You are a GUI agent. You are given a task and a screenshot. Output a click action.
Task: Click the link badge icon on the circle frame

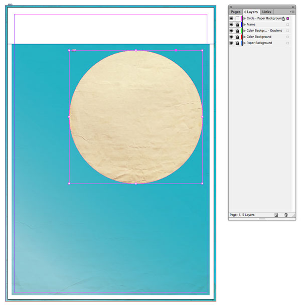tap(74, 50)
